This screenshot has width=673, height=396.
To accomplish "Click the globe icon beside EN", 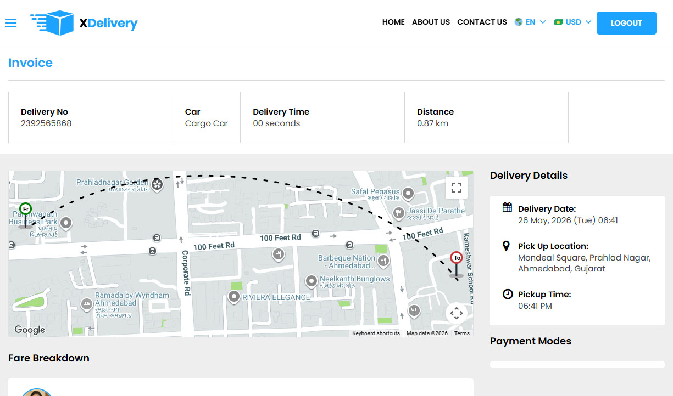I will coord(519,22).
